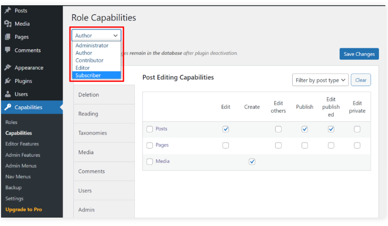Viewport: 388px width, 226px height.
Task: Toggle Edit capability for Posts
Action: pyautogui.click(x=225, y=129)
